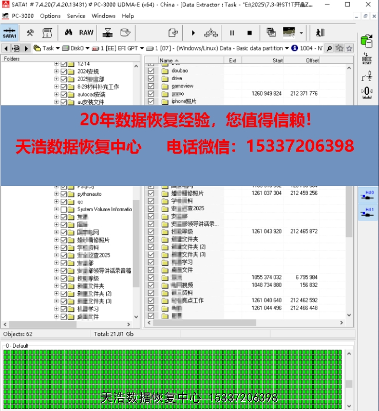
Task: Expand the autocad安装 tree node
Action: [56, 95]
